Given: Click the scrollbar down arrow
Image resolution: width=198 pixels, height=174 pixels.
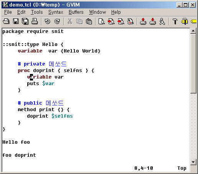Looking at the screenshot, I should [x=193, y=162].
